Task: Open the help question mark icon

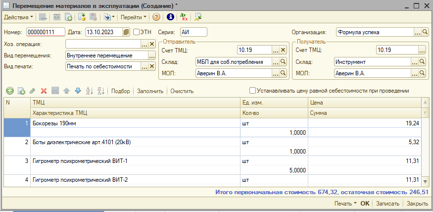Action: [x=156, y=17]
